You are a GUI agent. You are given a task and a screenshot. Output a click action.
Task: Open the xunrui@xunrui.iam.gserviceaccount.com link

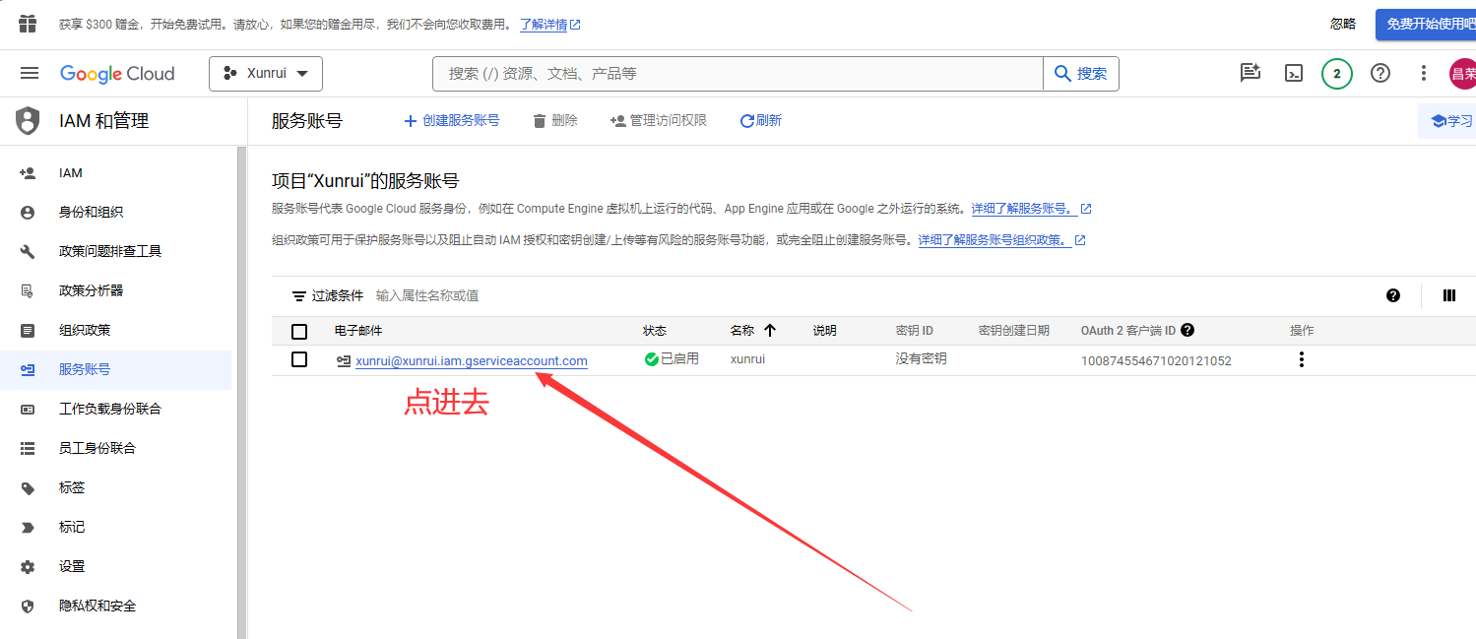tap(472, 360)
